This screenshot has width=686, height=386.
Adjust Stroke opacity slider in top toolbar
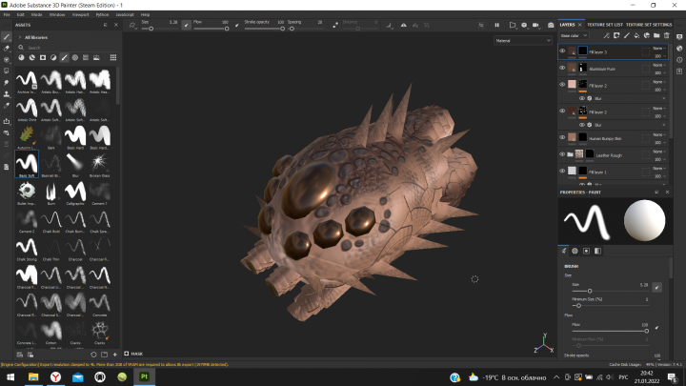pos(264,29)
